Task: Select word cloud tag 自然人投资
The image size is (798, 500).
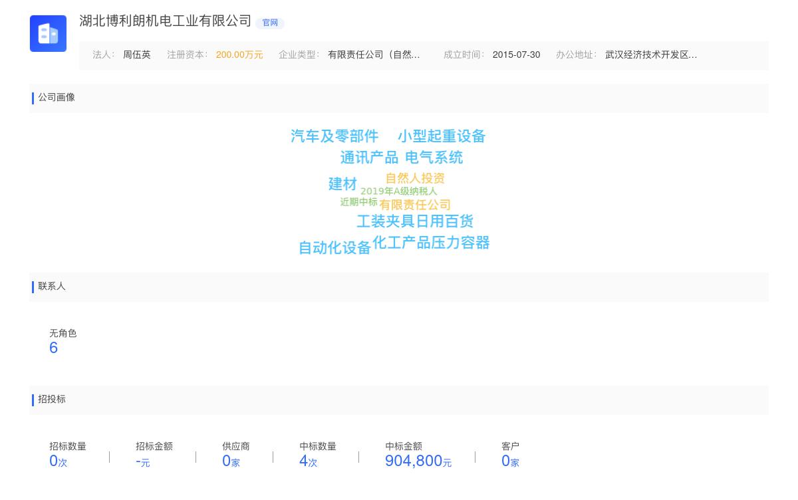Action: pos(415,178)
